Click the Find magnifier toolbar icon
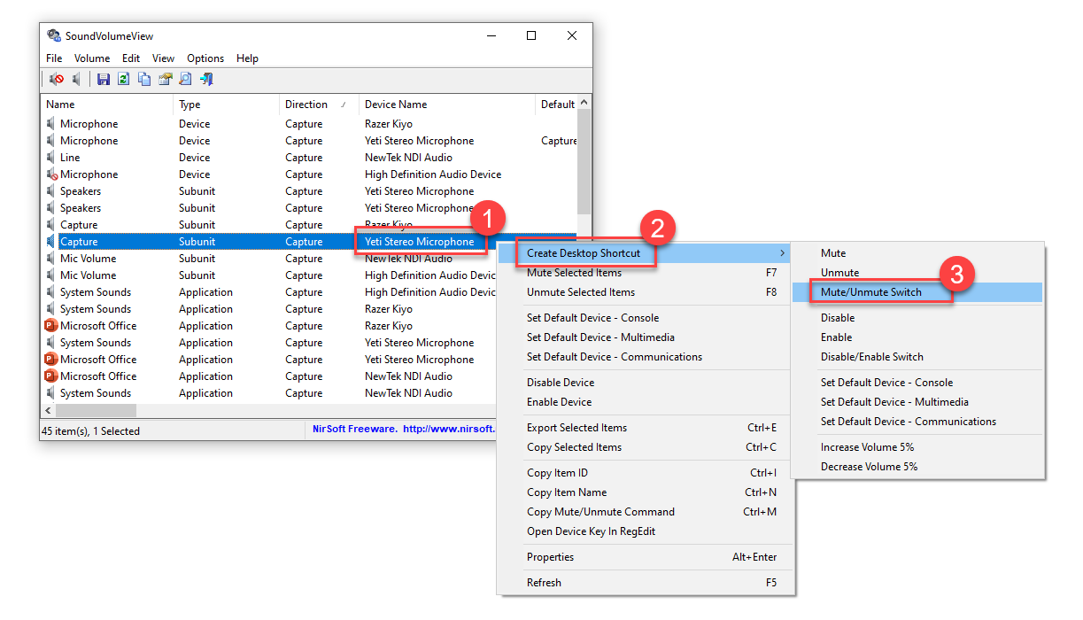Viewport: 1083px width, 620px height. coord(185,80)
